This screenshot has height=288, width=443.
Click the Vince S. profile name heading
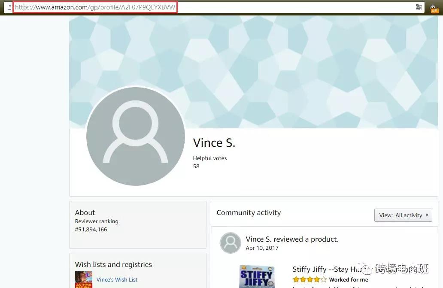[x=214, y=142]
